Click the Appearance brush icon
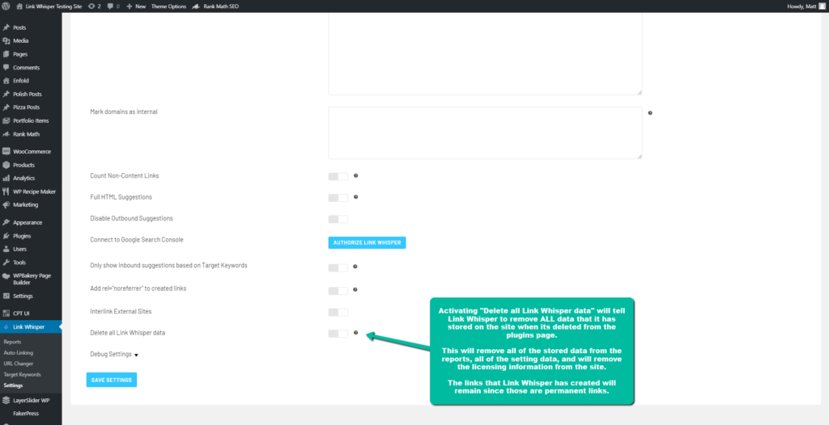Screen dimensions: 829x425 point(6,222)
